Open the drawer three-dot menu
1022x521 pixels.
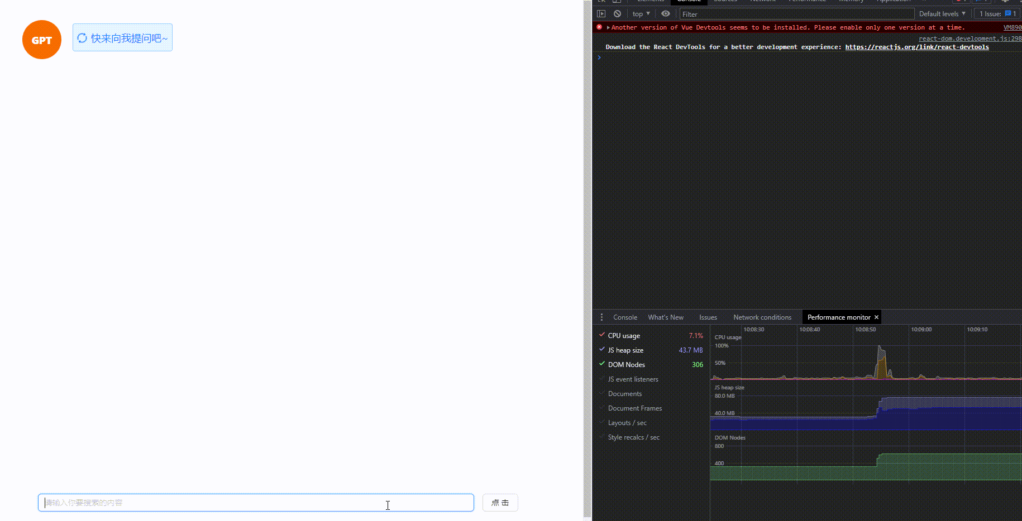(x=601, y=317)
